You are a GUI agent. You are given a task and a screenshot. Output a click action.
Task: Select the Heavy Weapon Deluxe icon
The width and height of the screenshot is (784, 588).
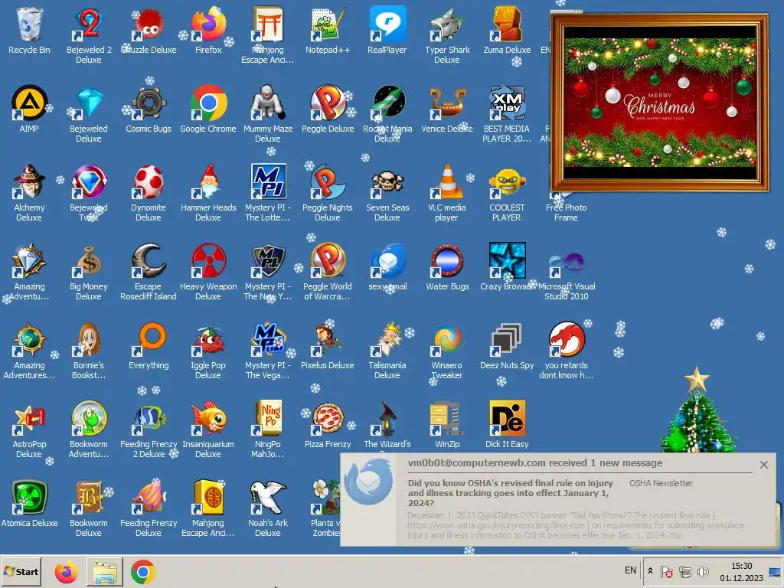pyautogui.click(x=208, y=261)
